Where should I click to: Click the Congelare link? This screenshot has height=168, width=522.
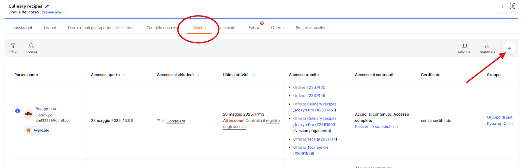pos(176,121)
